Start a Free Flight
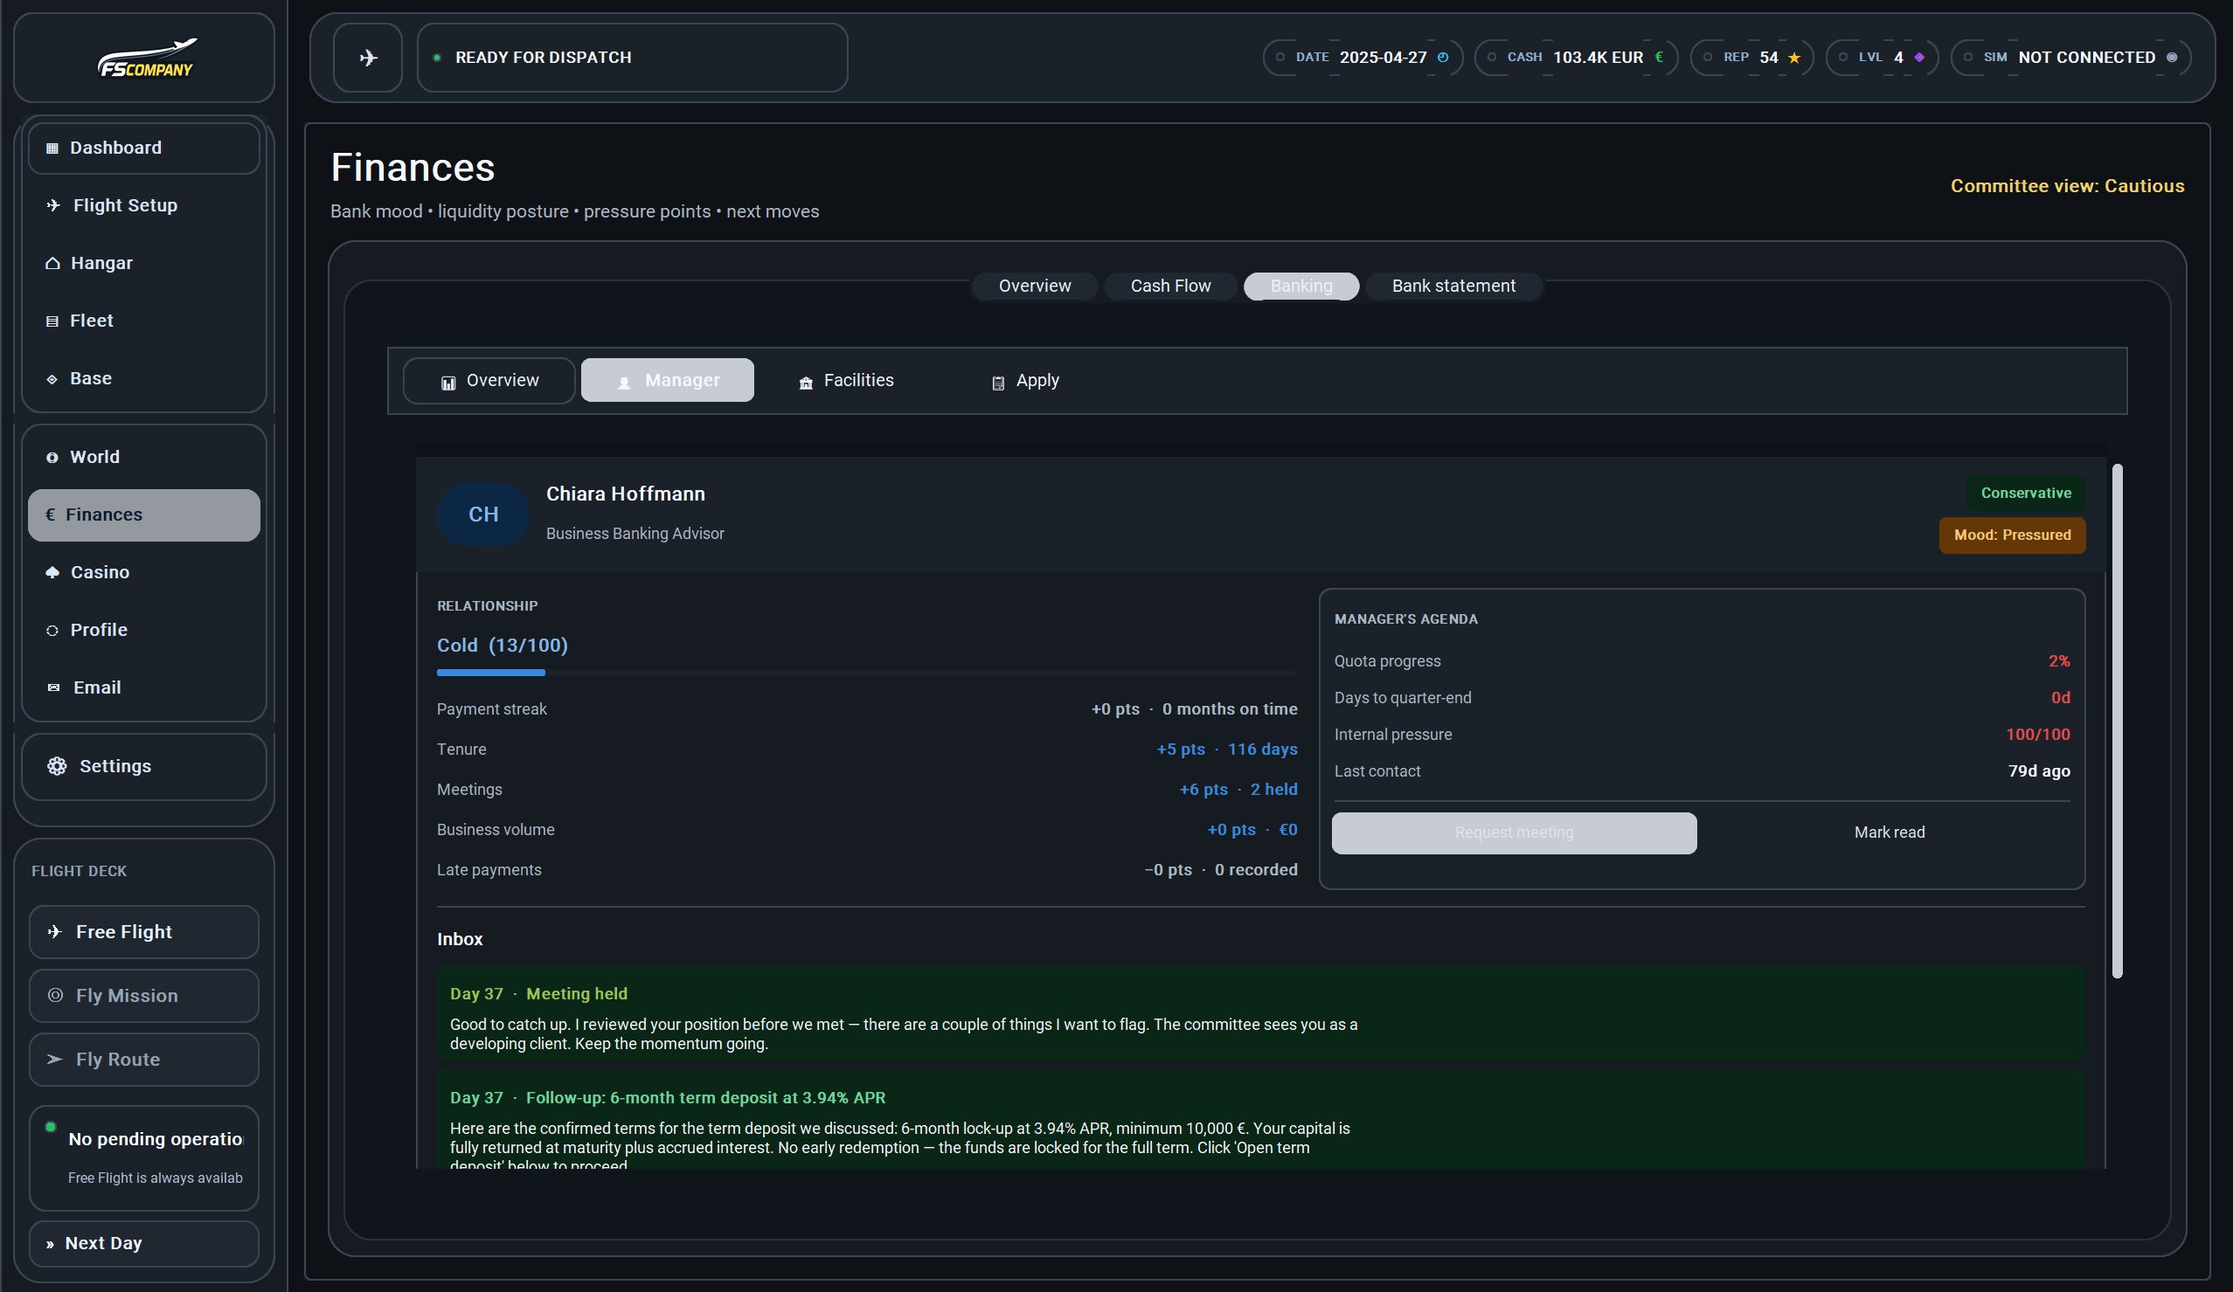The image size is (2233, 1292). coord(143,931)
